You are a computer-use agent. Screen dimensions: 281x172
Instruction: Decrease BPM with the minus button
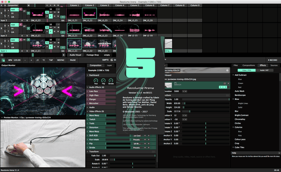24,60
